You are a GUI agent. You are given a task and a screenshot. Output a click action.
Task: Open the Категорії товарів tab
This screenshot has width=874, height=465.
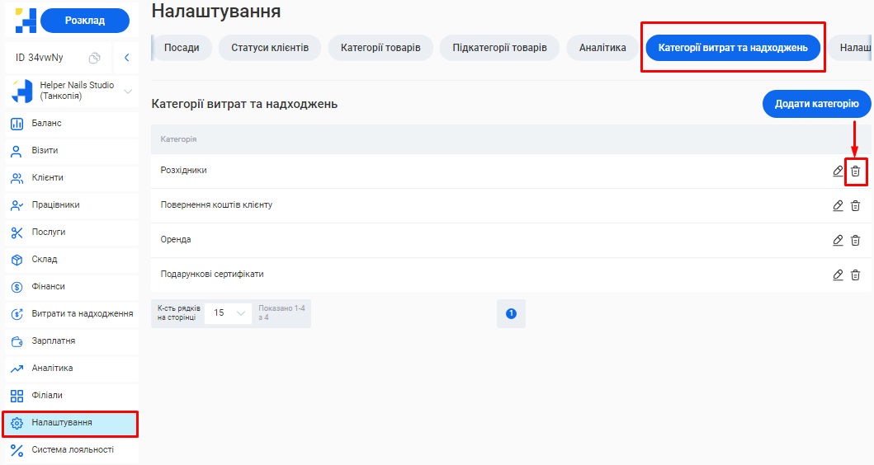380,48
